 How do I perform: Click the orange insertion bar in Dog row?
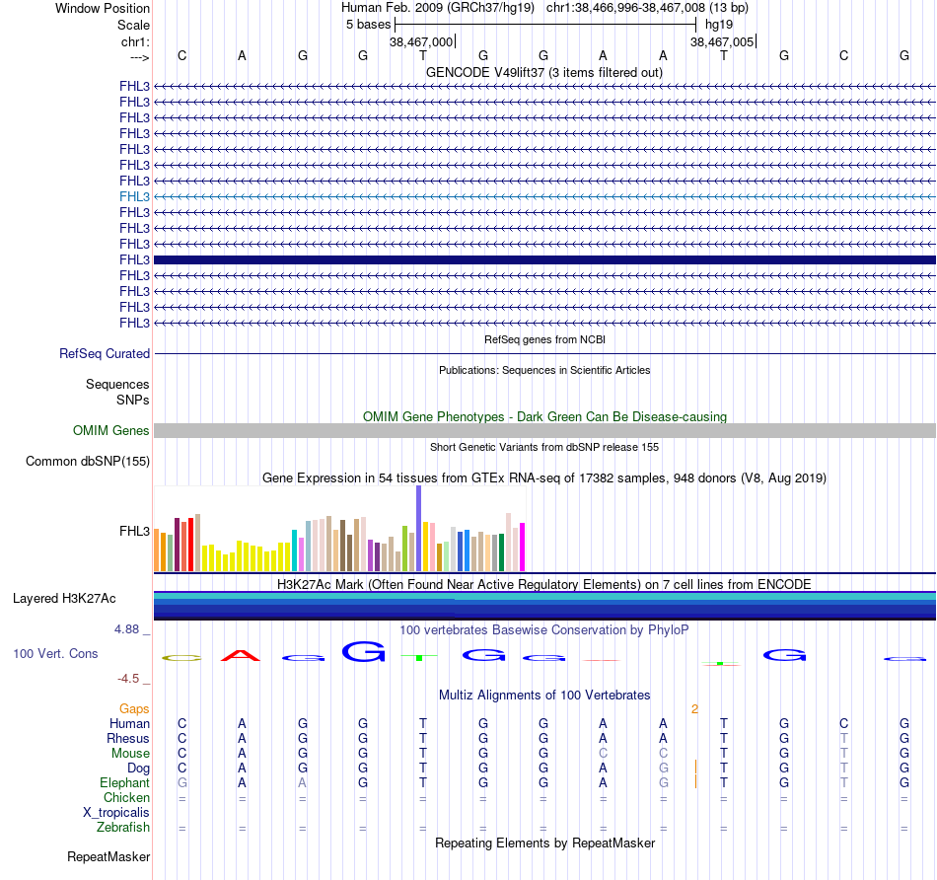click(x=696, y=767)
